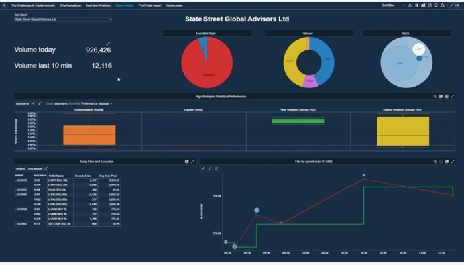Click the large blue fill dot near 09:30
Screen dimensions: 464x265
pyautogui.click(x=257, y=210)
